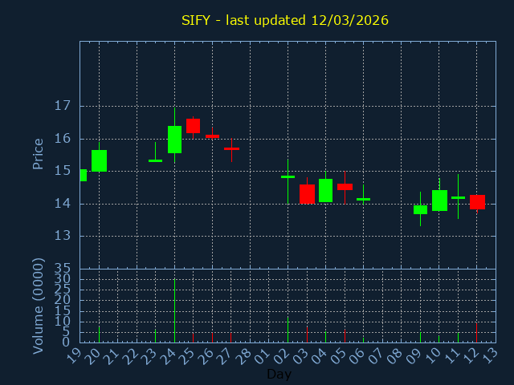Click price axis tick value 16
514x385 pixels.
tap(63, 139)
